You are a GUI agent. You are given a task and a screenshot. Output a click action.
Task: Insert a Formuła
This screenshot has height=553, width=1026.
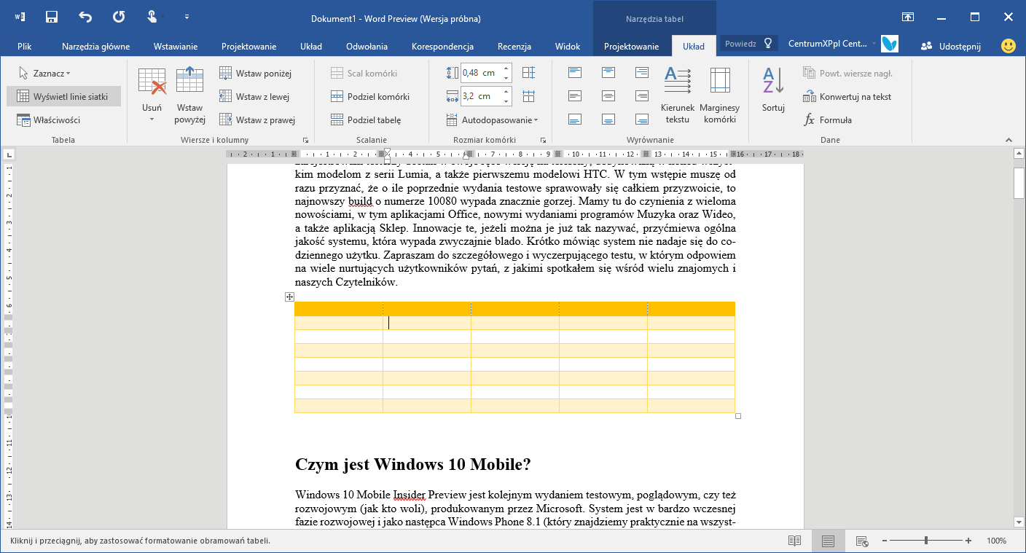tap(828, 120)
